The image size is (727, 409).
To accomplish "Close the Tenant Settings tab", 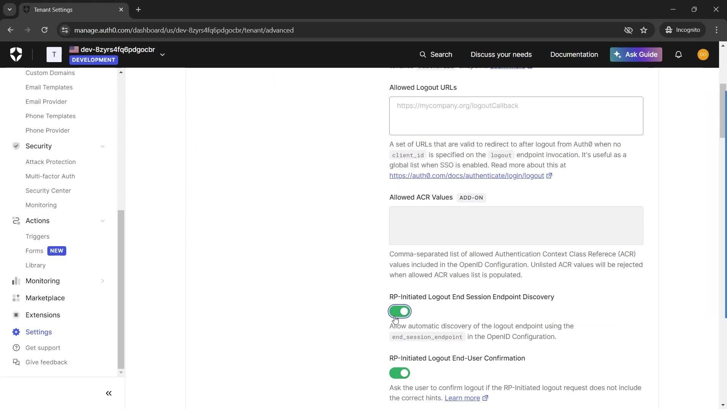I will [x=121, y=9].
